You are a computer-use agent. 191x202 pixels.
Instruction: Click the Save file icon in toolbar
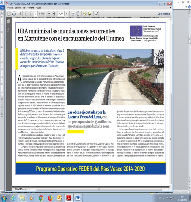[9, 14]
